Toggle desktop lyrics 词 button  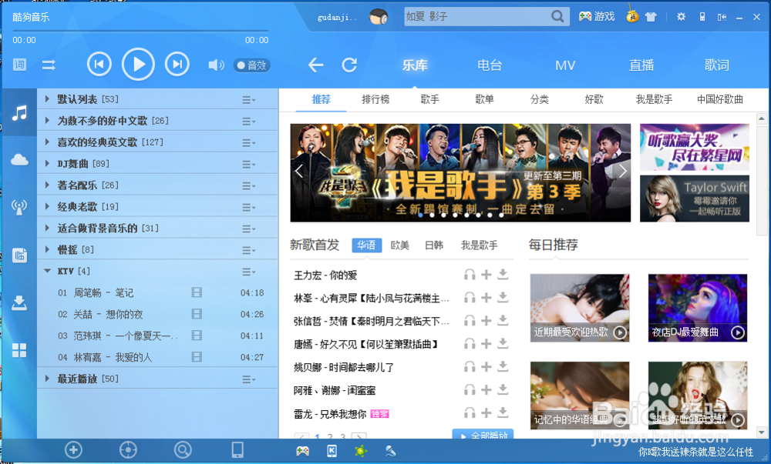coord(19,65)
